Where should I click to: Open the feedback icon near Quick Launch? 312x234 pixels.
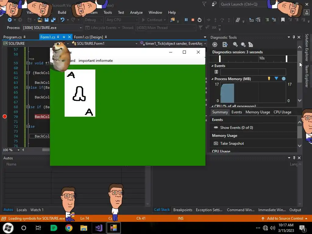[214, 4]
